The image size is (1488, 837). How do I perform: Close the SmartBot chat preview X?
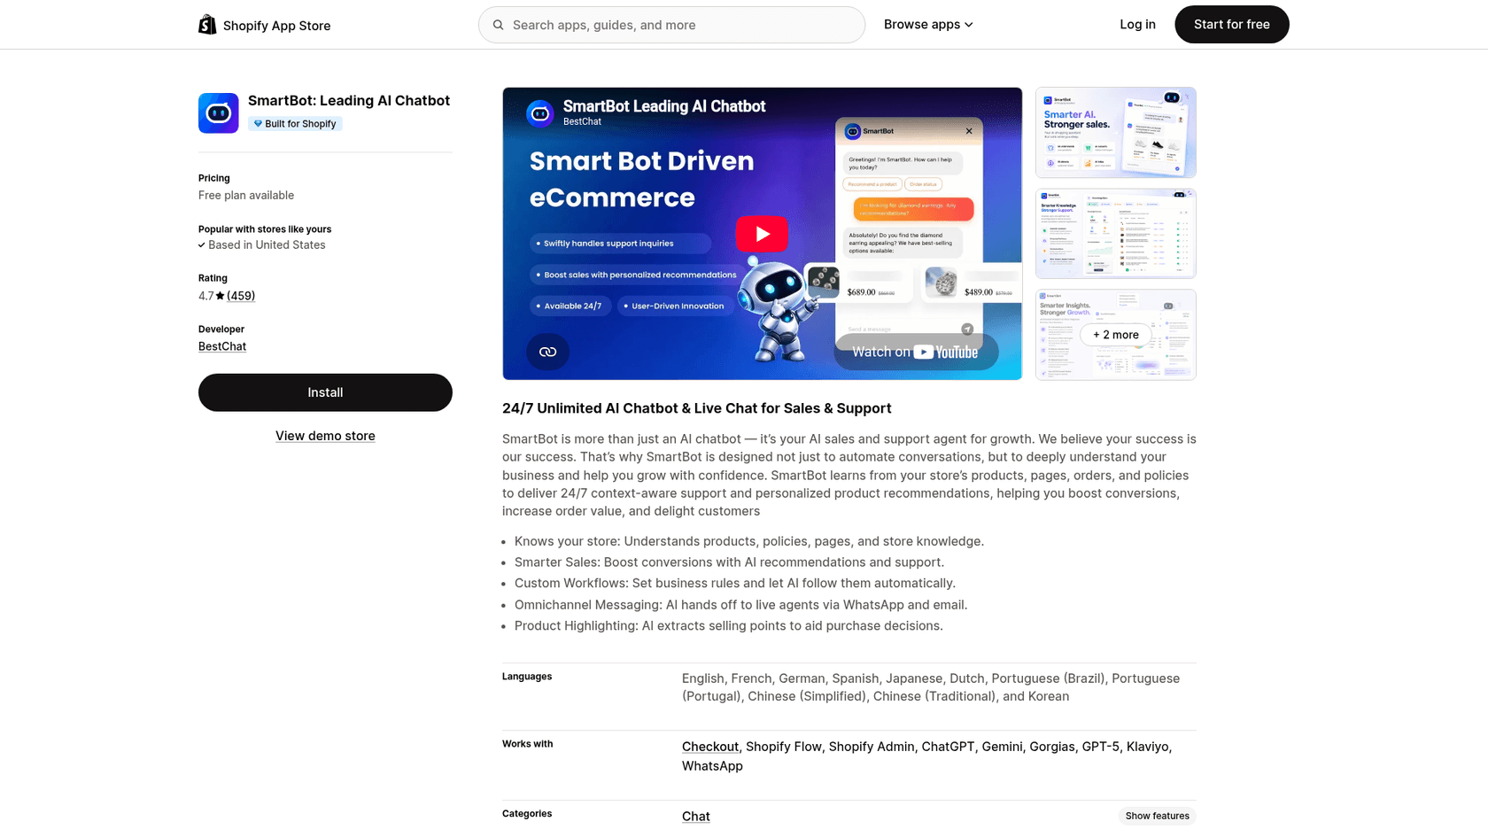tap(969, 131)
